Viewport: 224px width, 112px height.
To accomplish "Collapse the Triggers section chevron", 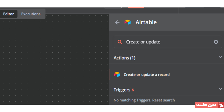I will 220,89.
